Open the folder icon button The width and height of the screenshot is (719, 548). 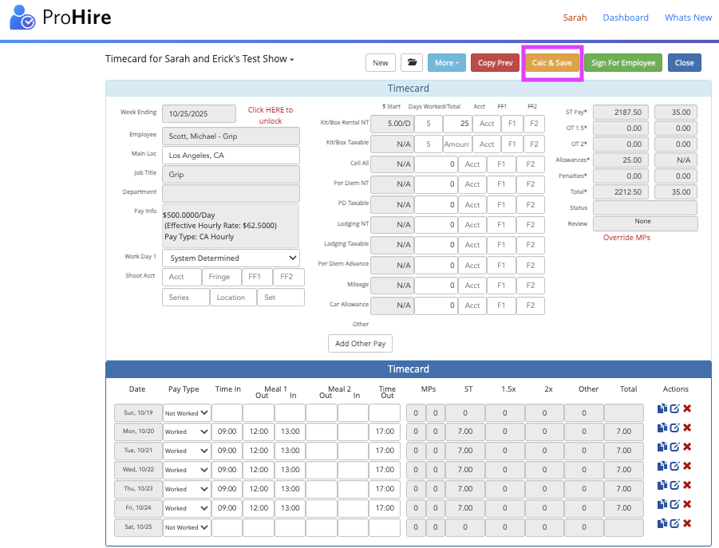412,63
